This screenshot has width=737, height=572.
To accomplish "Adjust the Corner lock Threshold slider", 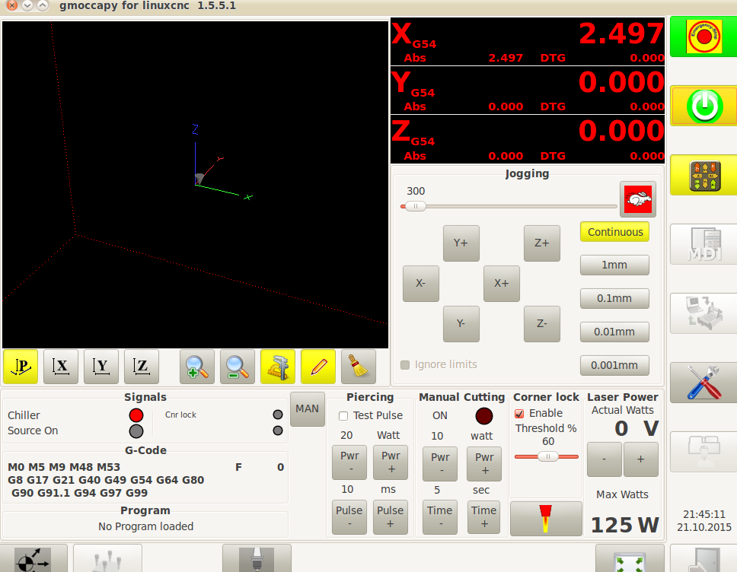I will 547,456.
